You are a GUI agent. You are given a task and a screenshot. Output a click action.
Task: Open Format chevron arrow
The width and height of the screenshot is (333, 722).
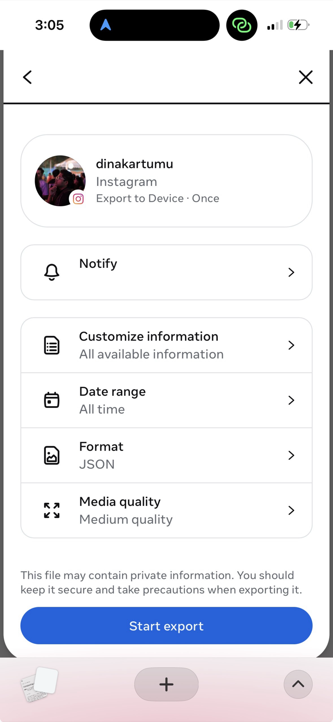tap(291, 456)
